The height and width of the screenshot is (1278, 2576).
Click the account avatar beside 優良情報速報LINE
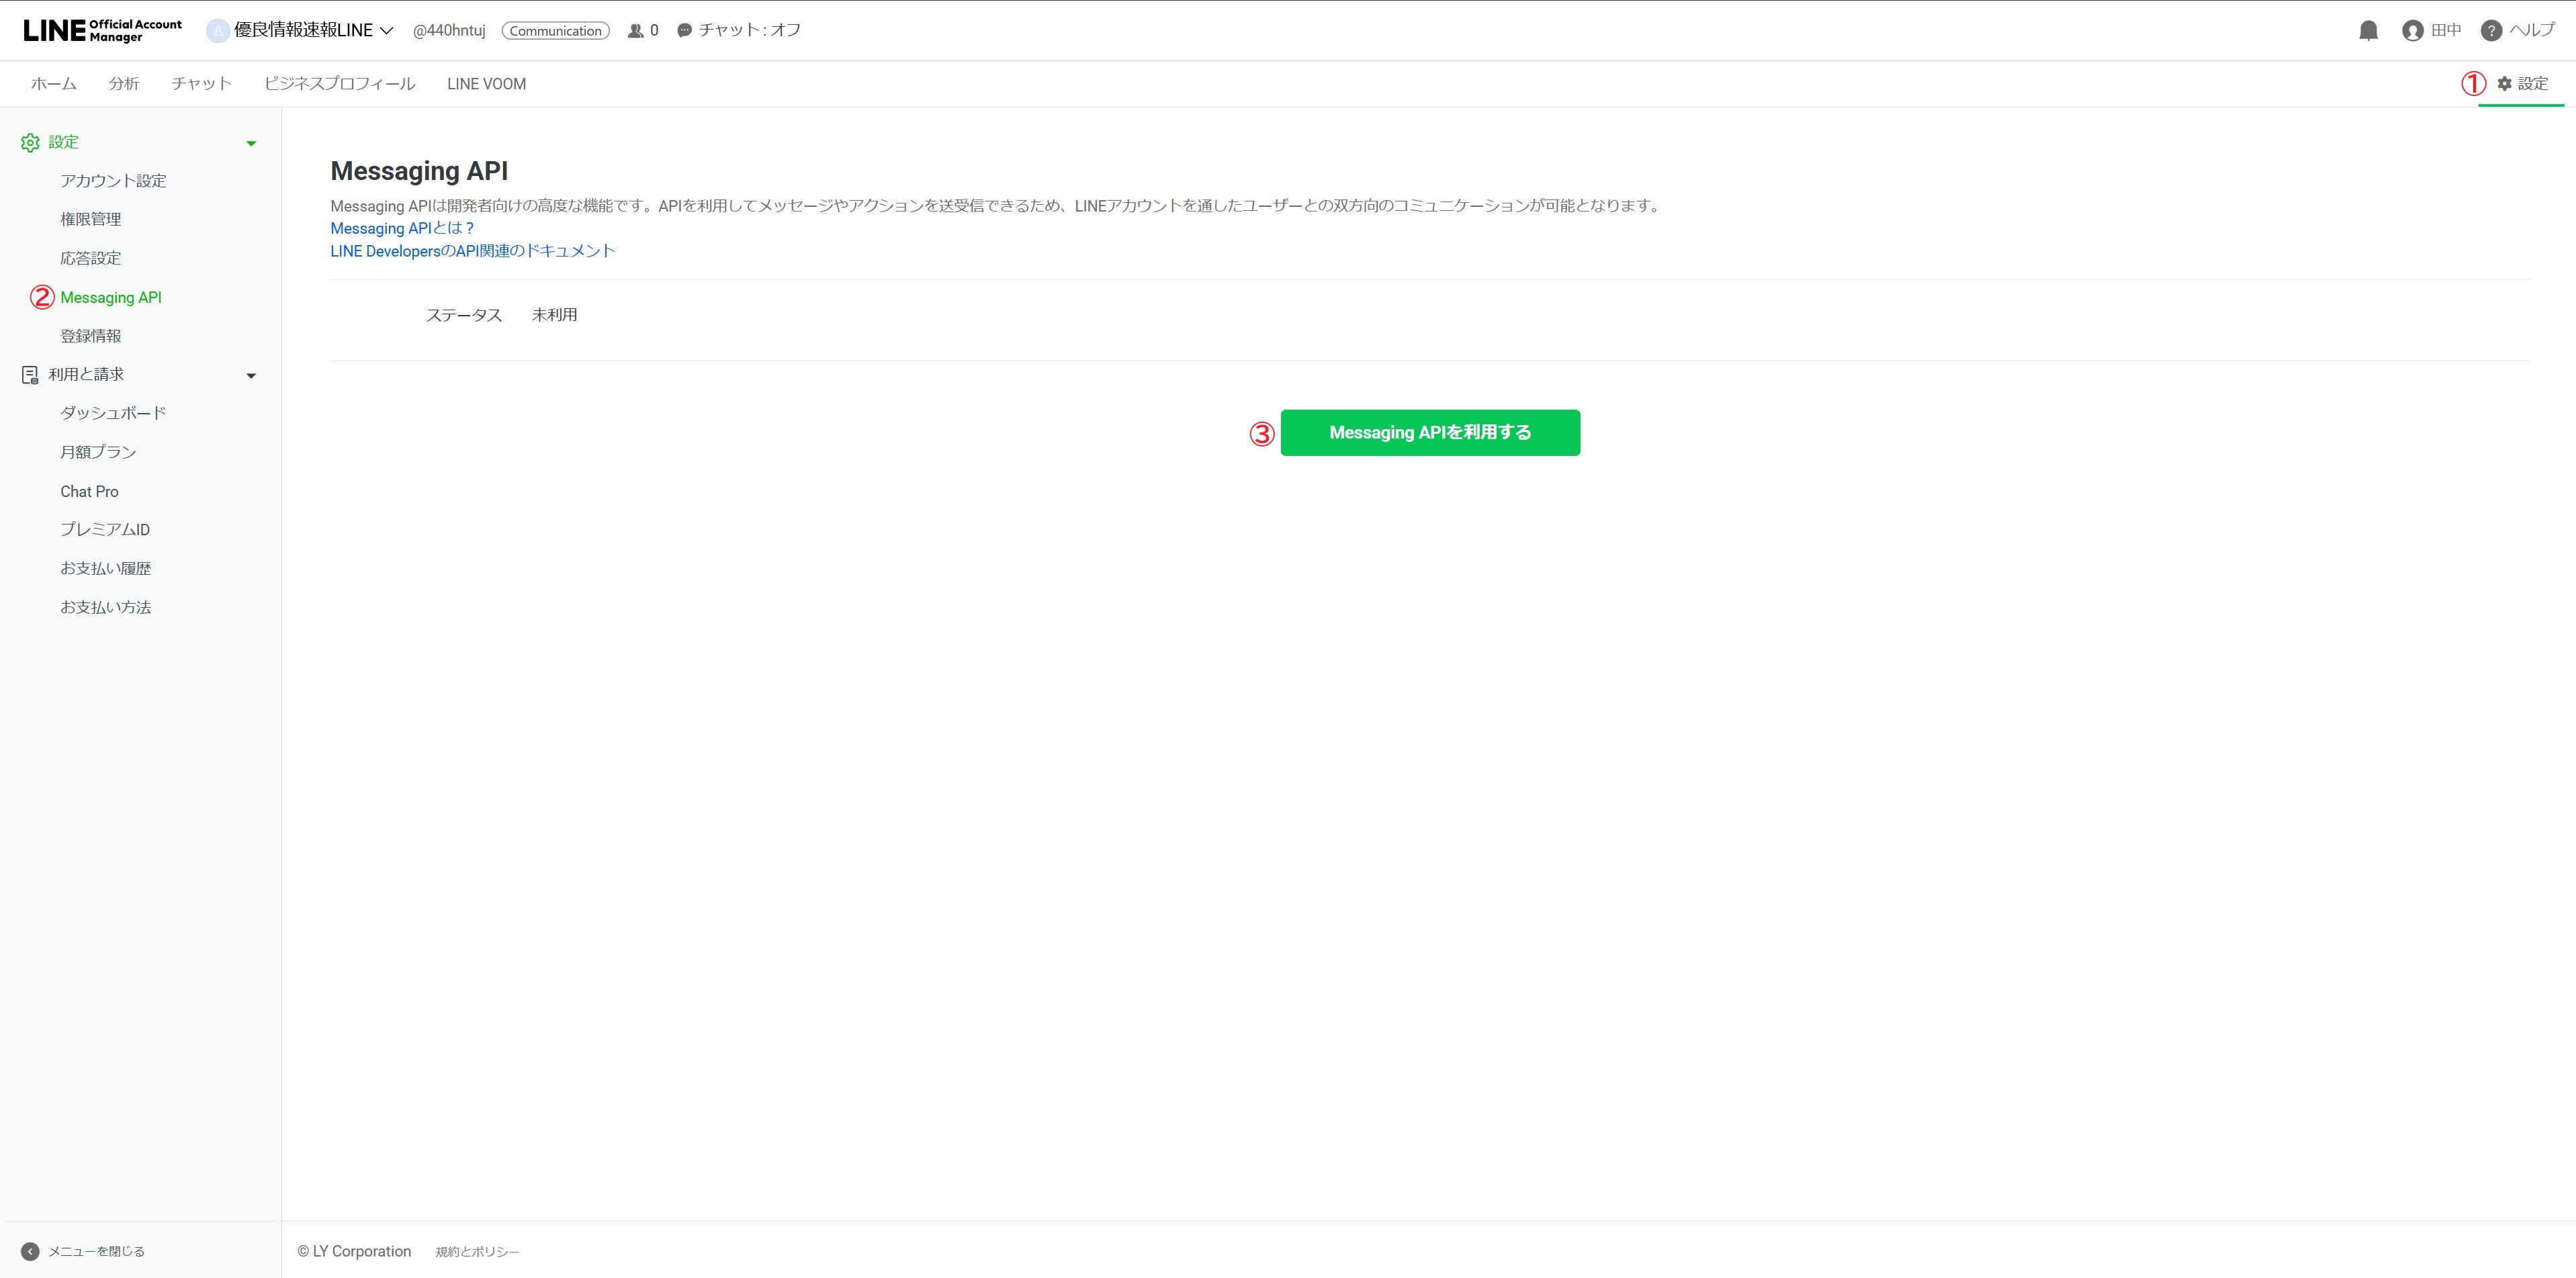pos(217,31)
